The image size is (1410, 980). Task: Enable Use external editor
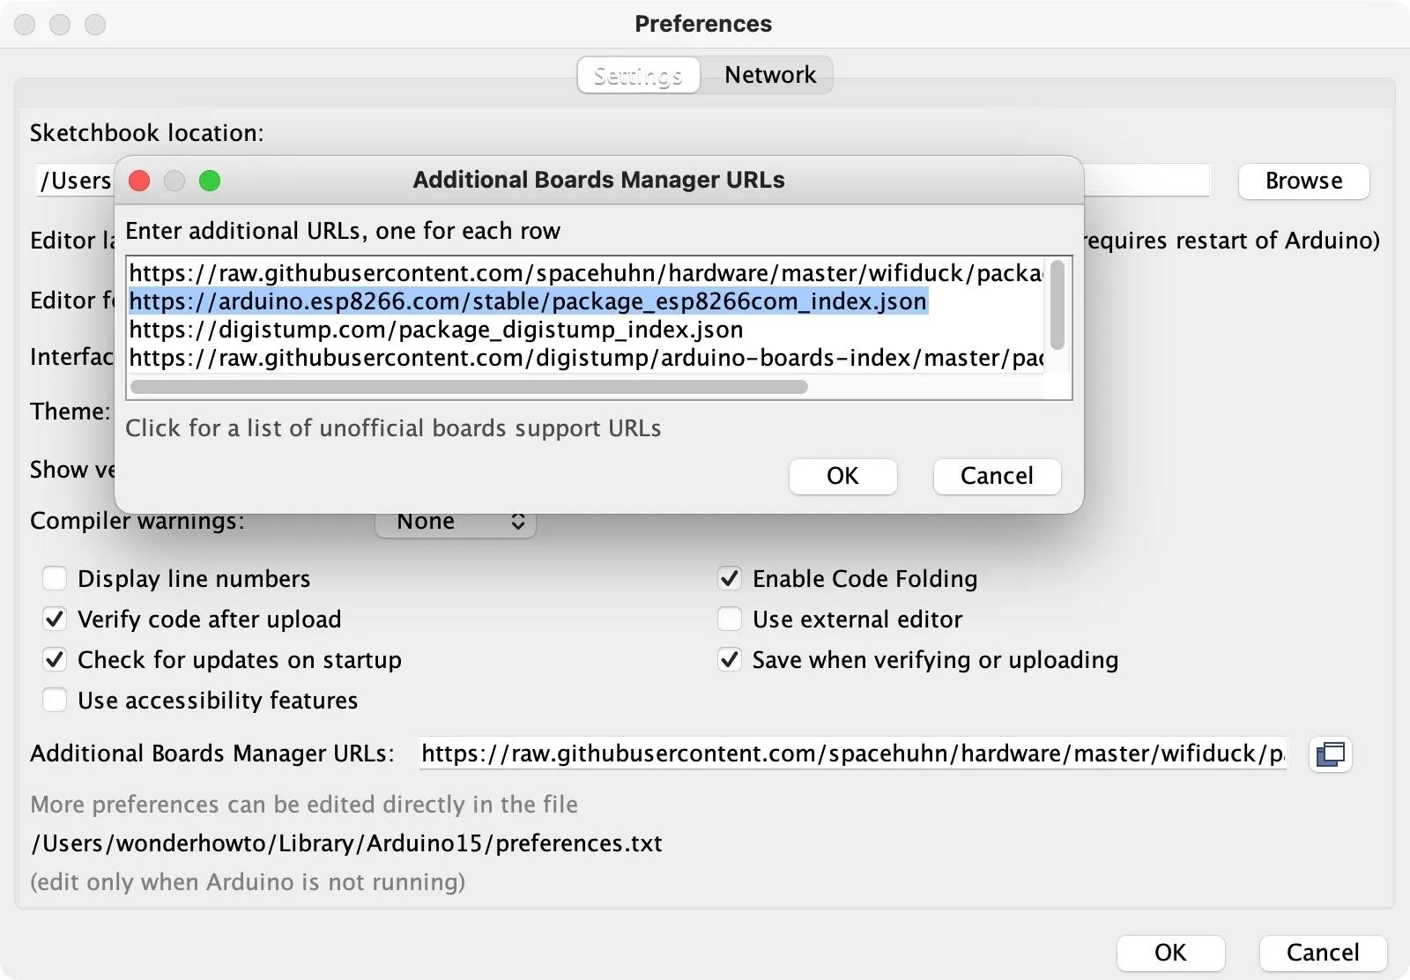tap(730, 619)
